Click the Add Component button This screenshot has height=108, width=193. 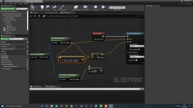[8, 9]
